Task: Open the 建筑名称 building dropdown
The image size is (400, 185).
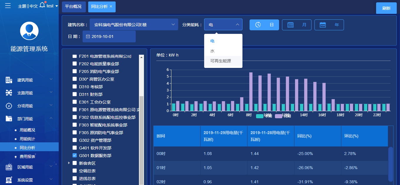Action: tap(134, 25)
